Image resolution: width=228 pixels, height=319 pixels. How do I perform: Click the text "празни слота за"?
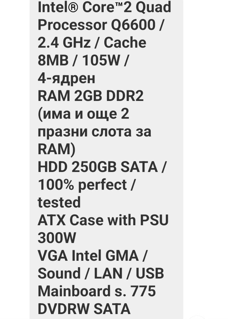[94, 132]
